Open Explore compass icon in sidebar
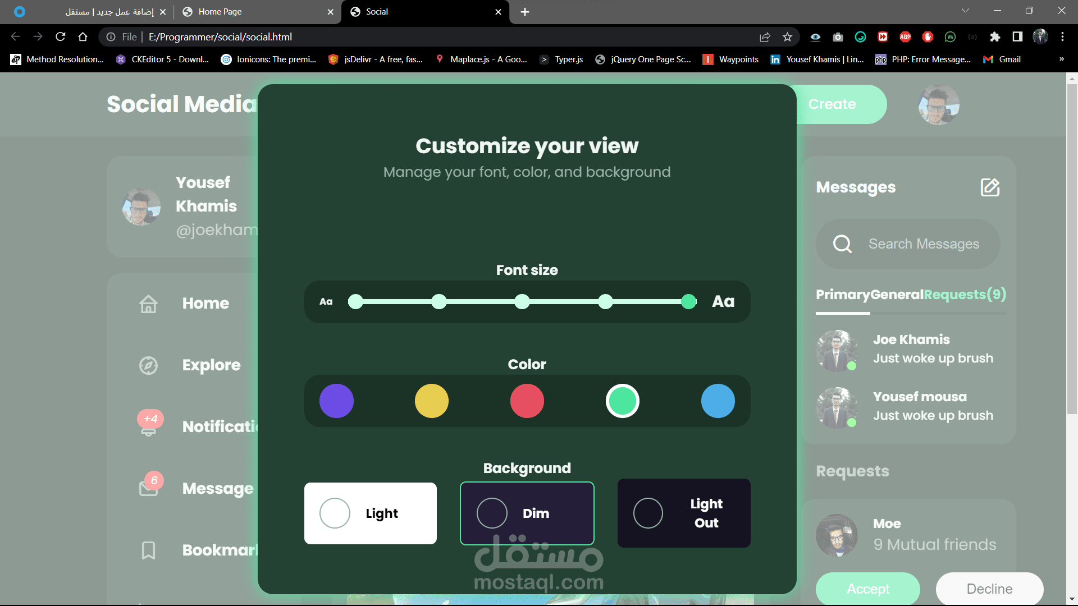Image resolution: width=1078 pixels, height=606 pixels. (148, 365)
